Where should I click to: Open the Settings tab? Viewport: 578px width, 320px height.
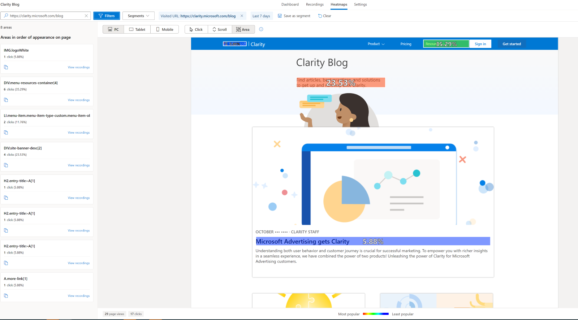point(360,4)
